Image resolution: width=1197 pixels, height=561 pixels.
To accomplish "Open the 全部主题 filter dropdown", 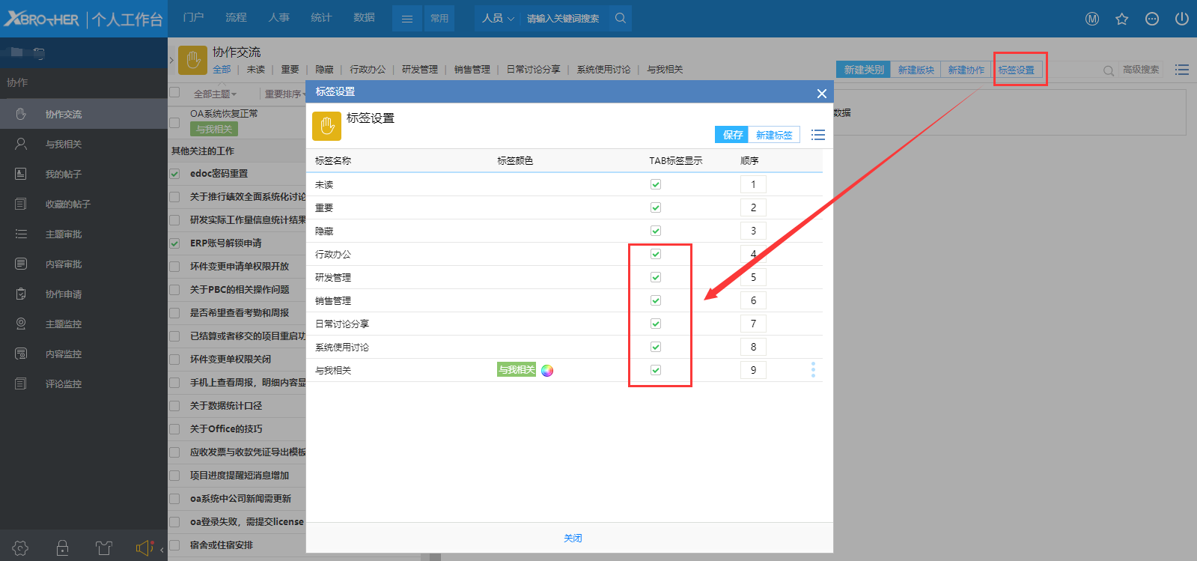I will [x=215, y=94].
